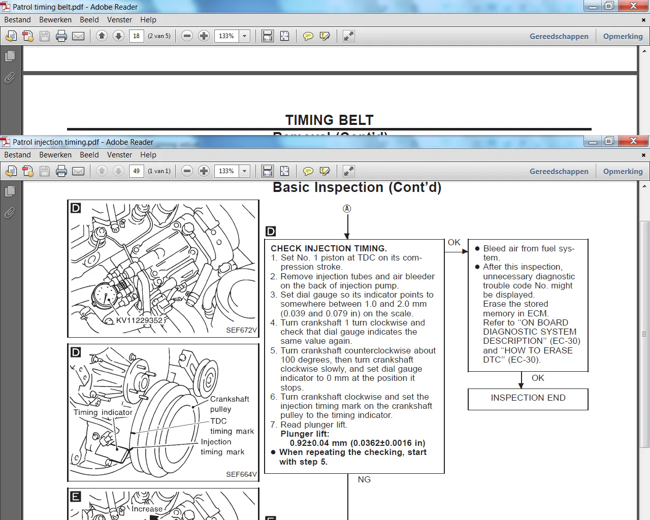Open Gereedschappen pane in injection timing window
Screen dimensions: 650x520
(x=559, y=172)
